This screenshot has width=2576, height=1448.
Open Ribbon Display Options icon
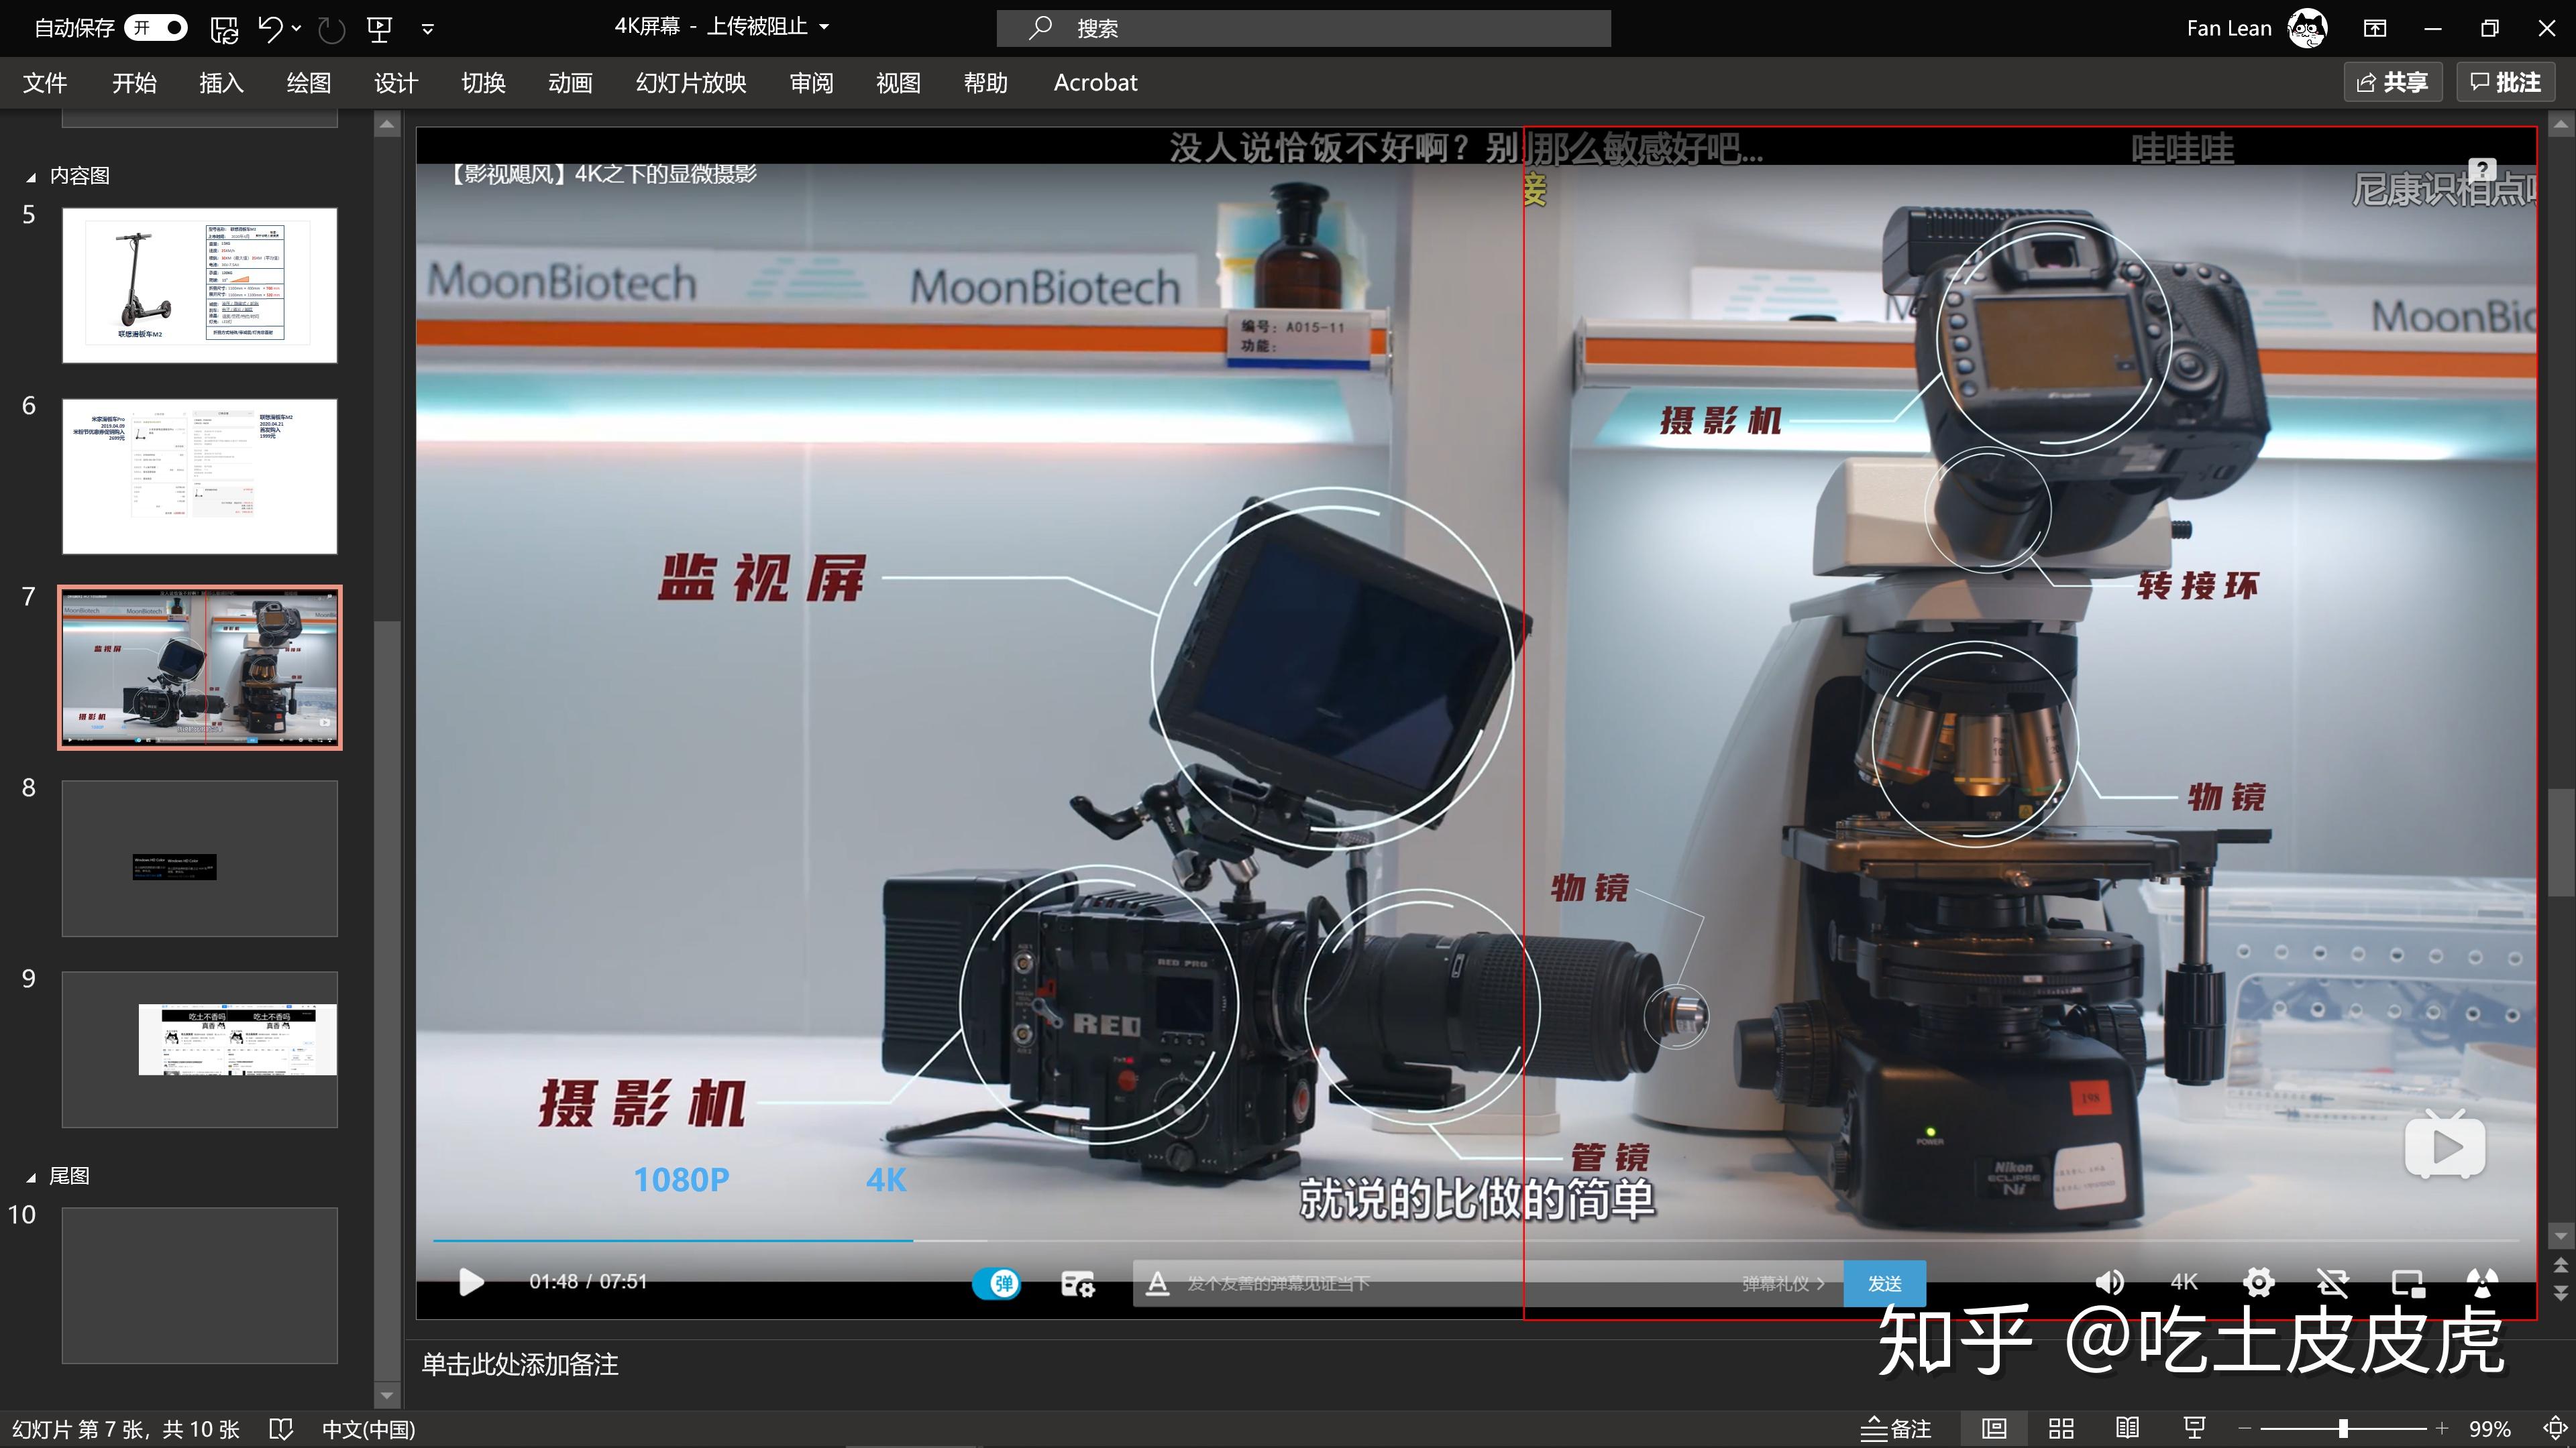tap(2375, 28)
